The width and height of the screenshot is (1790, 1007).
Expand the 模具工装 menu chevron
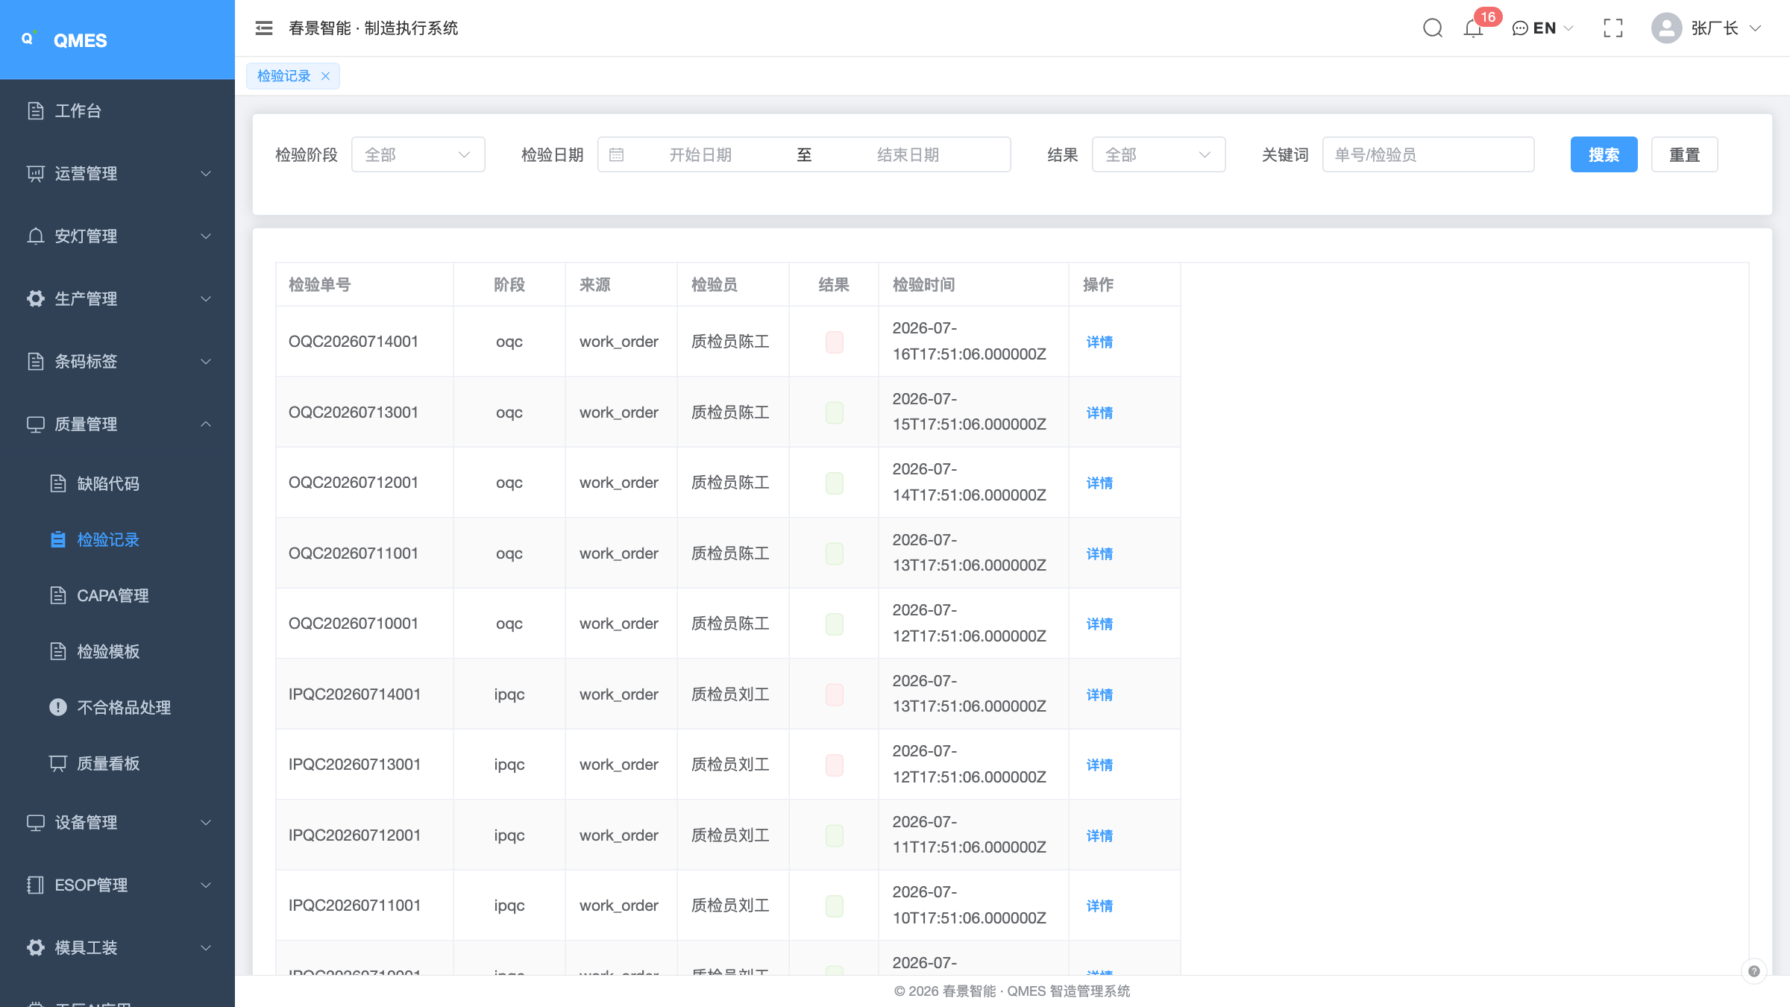pos(207,948)
